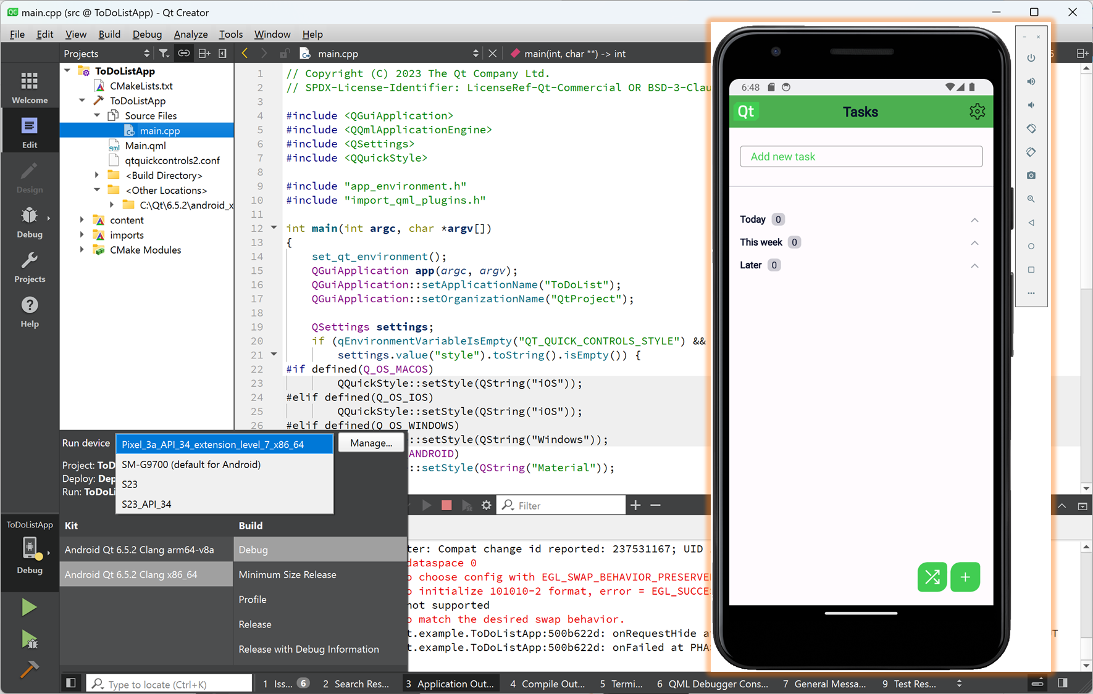
Task: Toggle output pane progress details
Action: 1037,683
